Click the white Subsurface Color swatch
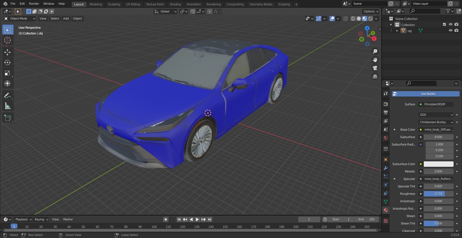Screen dimensions: 462x238 tap(439, 164)
